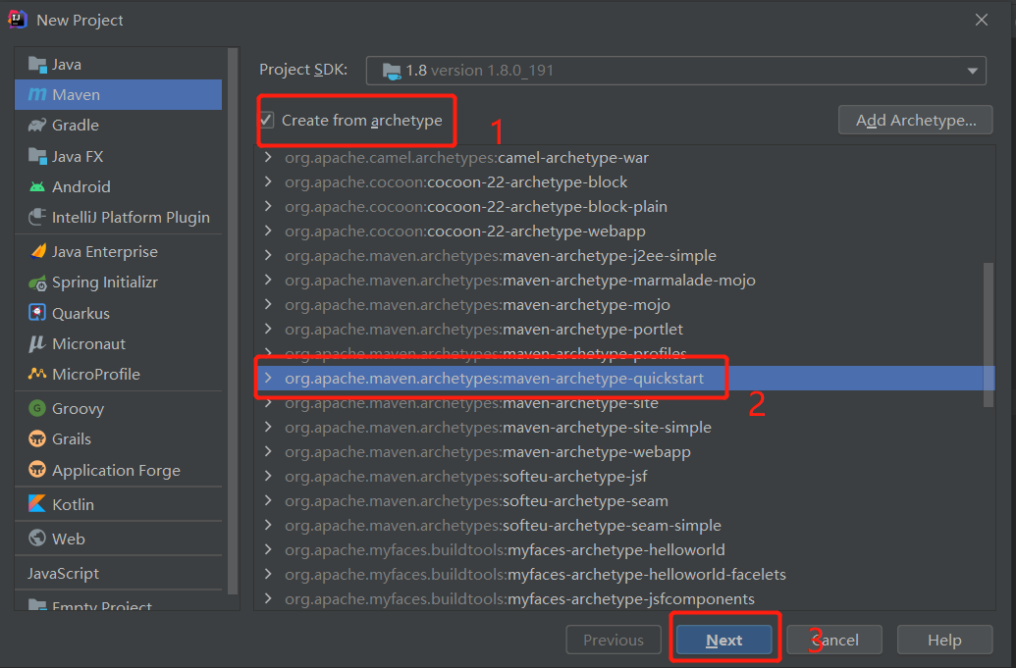1016x668 pixels.
Task: Select Java Enterprise project type
Action: (119, 251)
